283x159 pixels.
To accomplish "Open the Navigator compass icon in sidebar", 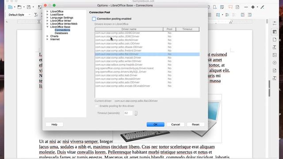I will coord(275,63).
